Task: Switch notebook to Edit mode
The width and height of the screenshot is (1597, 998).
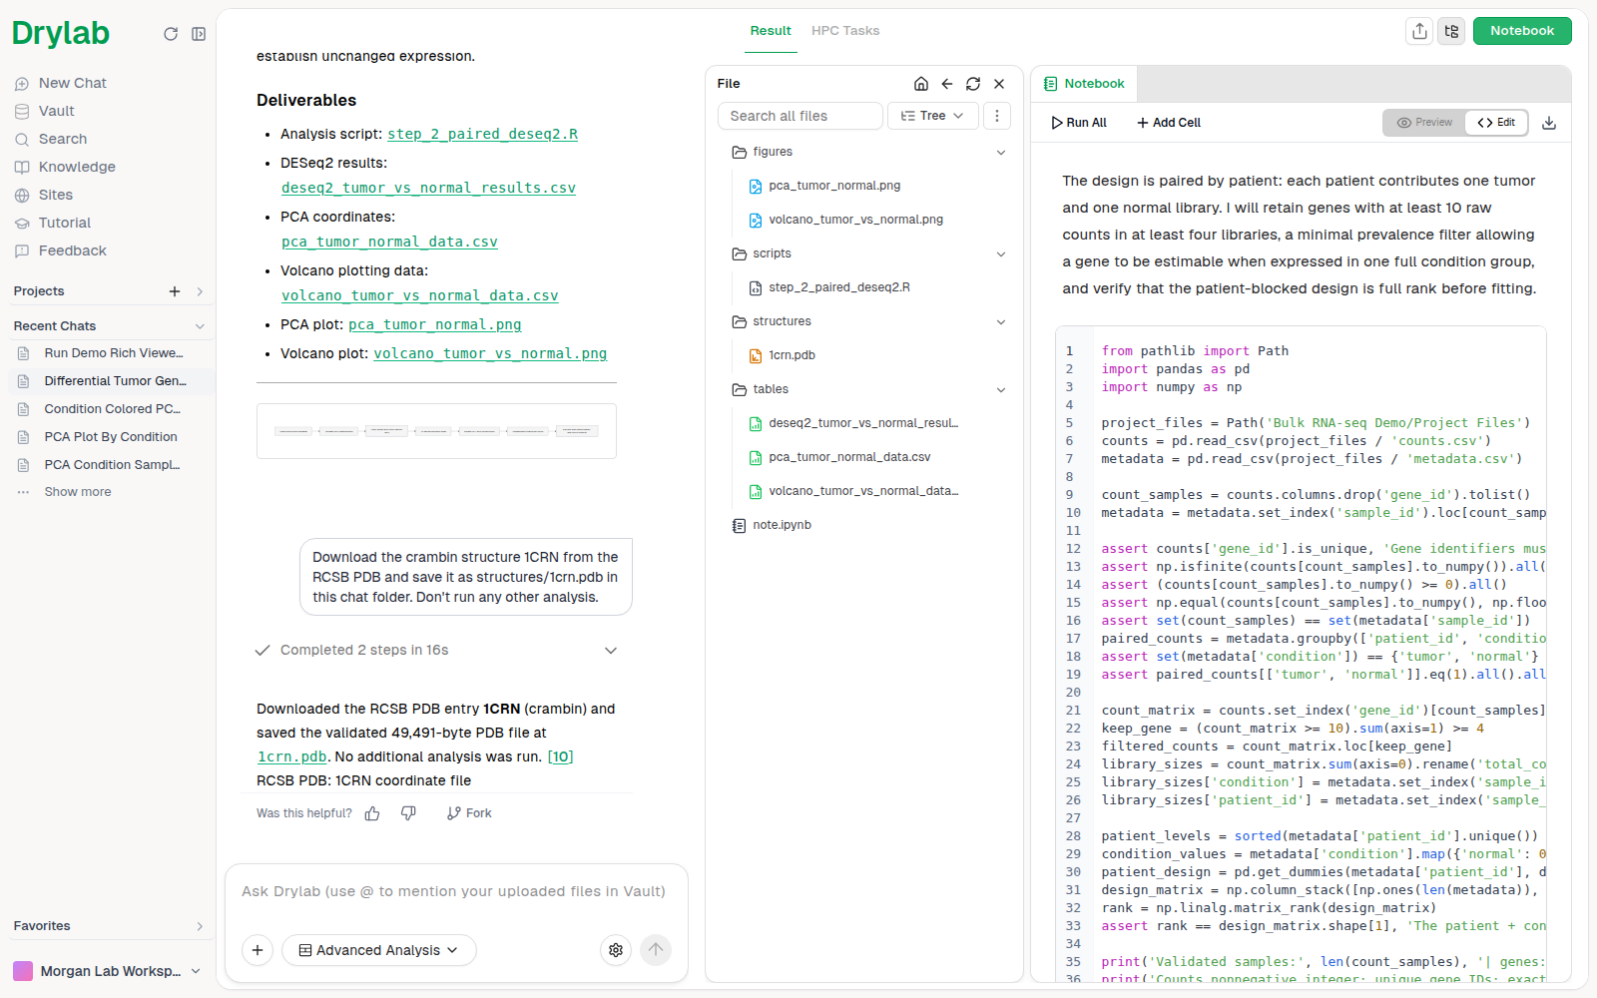Action: [x=1496, y=123]
